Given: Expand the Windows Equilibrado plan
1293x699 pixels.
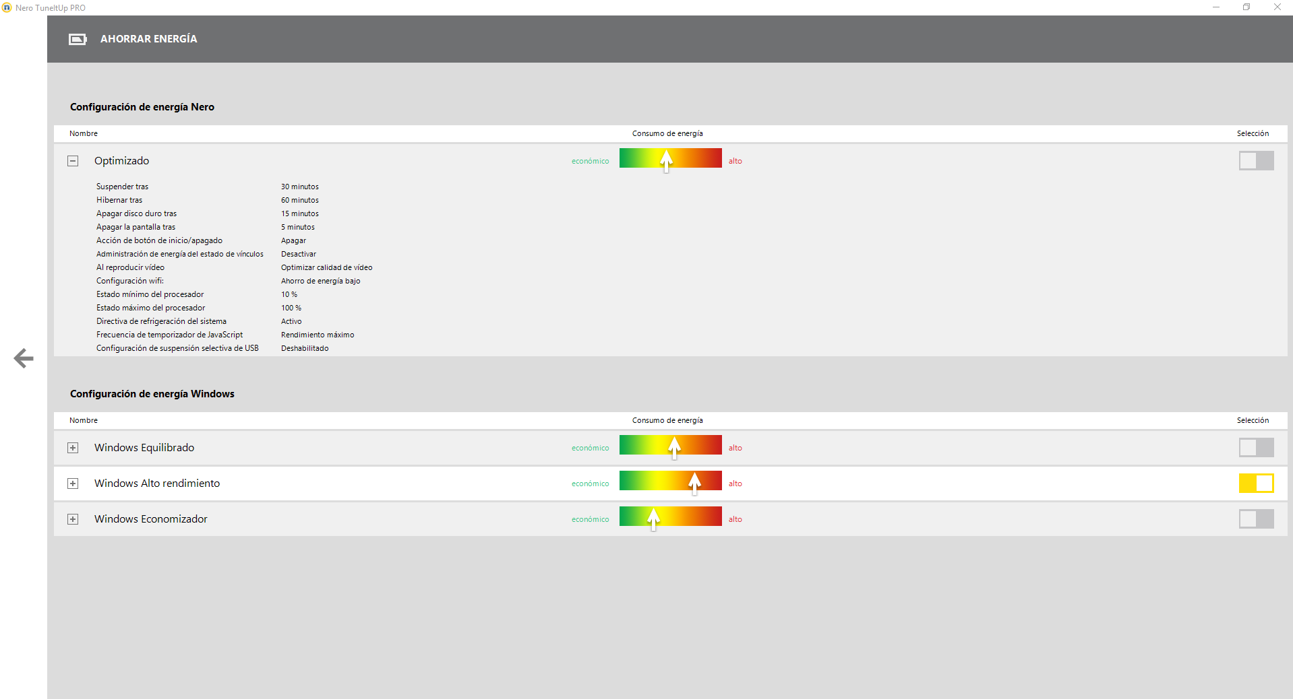Looking at the screenshot, I should [x=73, y=448].
